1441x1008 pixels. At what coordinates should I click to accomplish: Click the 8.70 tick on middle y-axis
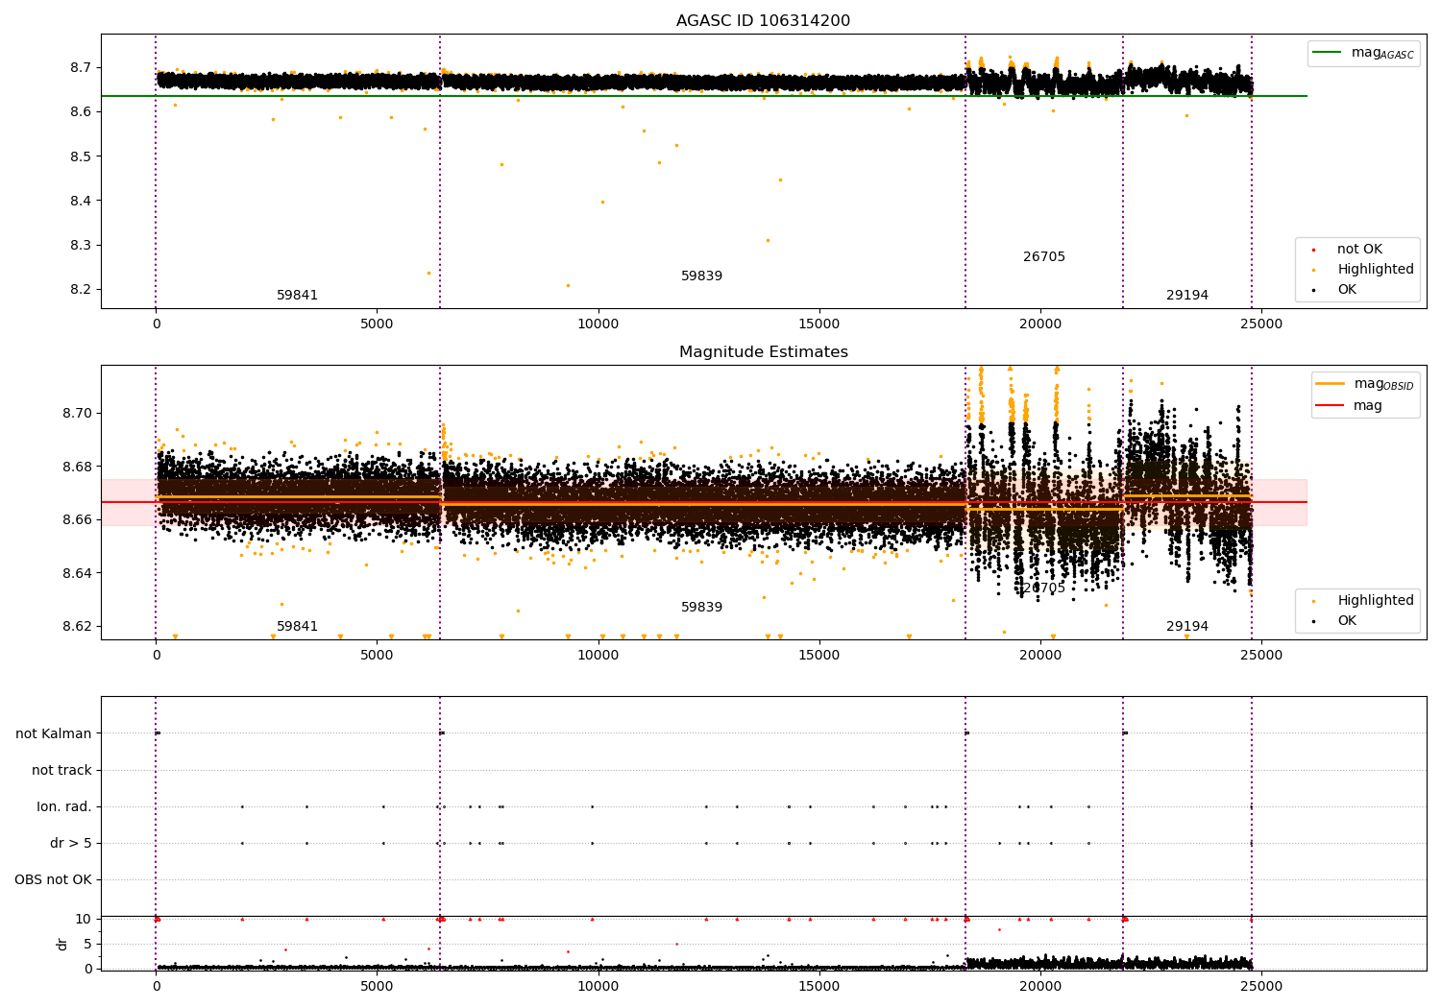tap(77, 414)
